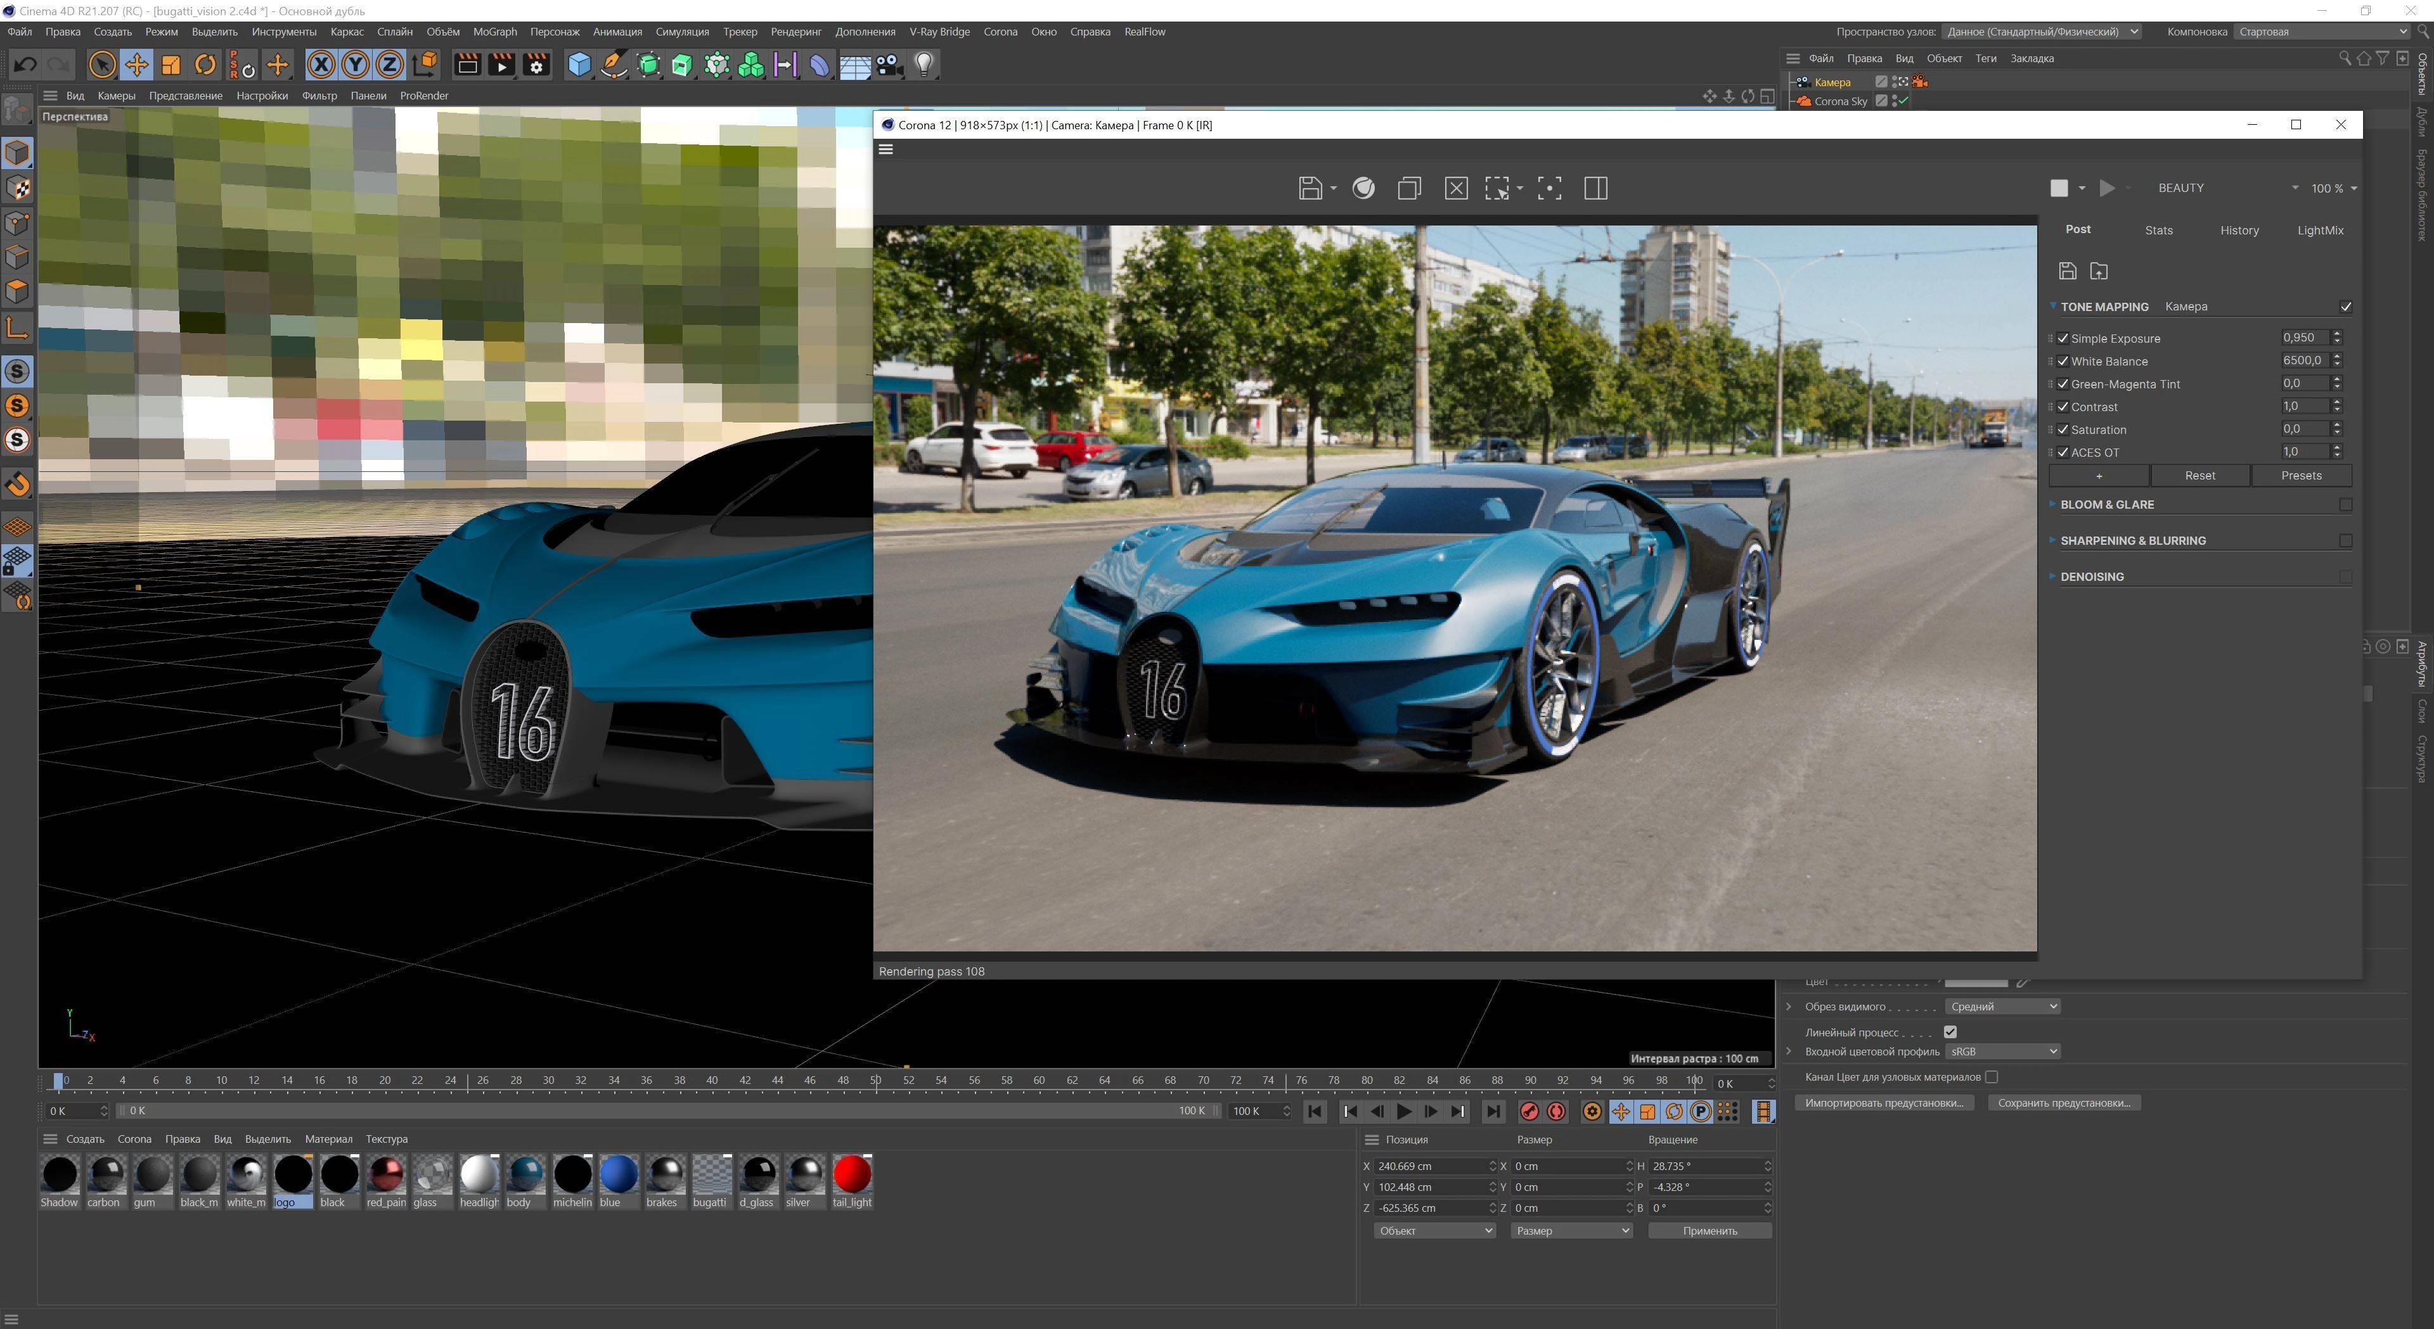This screenshot has height=1329, width=2434.
Task: Click the Record active objects button
Action: point(1529,1111)
